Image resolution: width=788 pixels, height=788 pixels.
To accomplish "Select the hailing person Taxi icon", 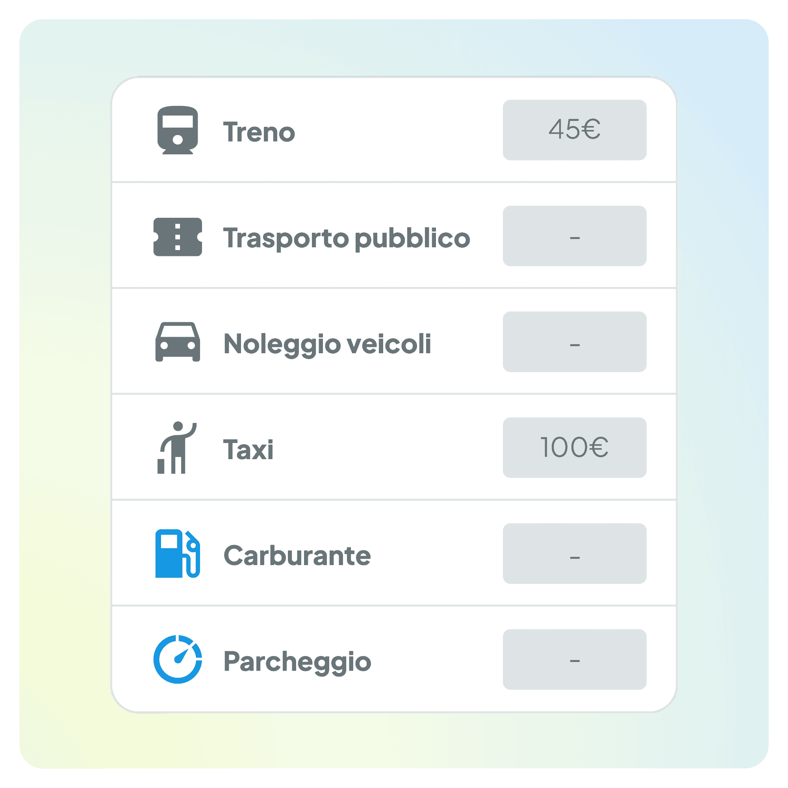I will [x=177, y=448].
